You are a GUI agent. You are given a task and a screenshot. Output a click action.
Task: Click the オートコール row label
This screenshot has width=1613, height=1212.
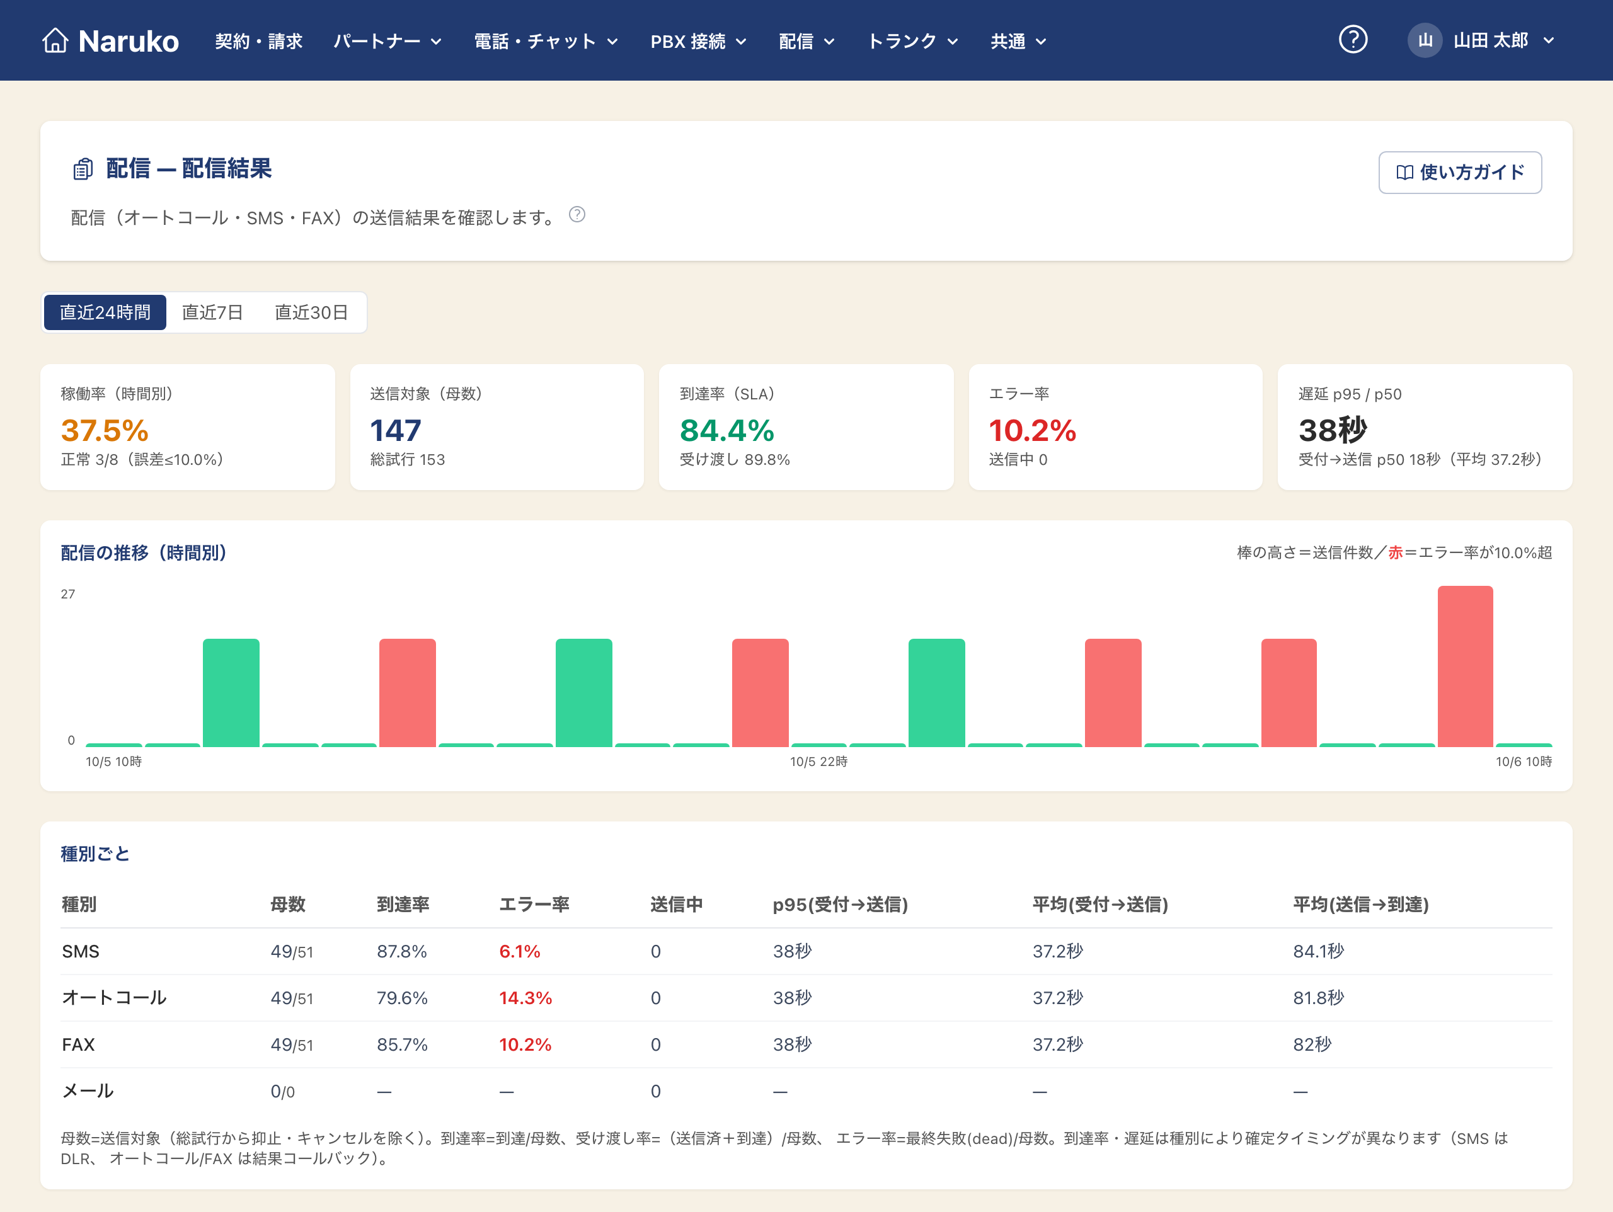(x=115, y=998)
